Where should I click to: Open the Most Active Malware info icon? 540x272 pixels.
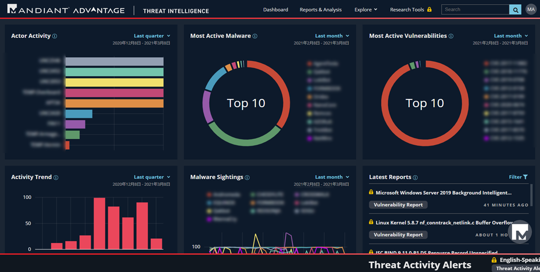point(255,36)
